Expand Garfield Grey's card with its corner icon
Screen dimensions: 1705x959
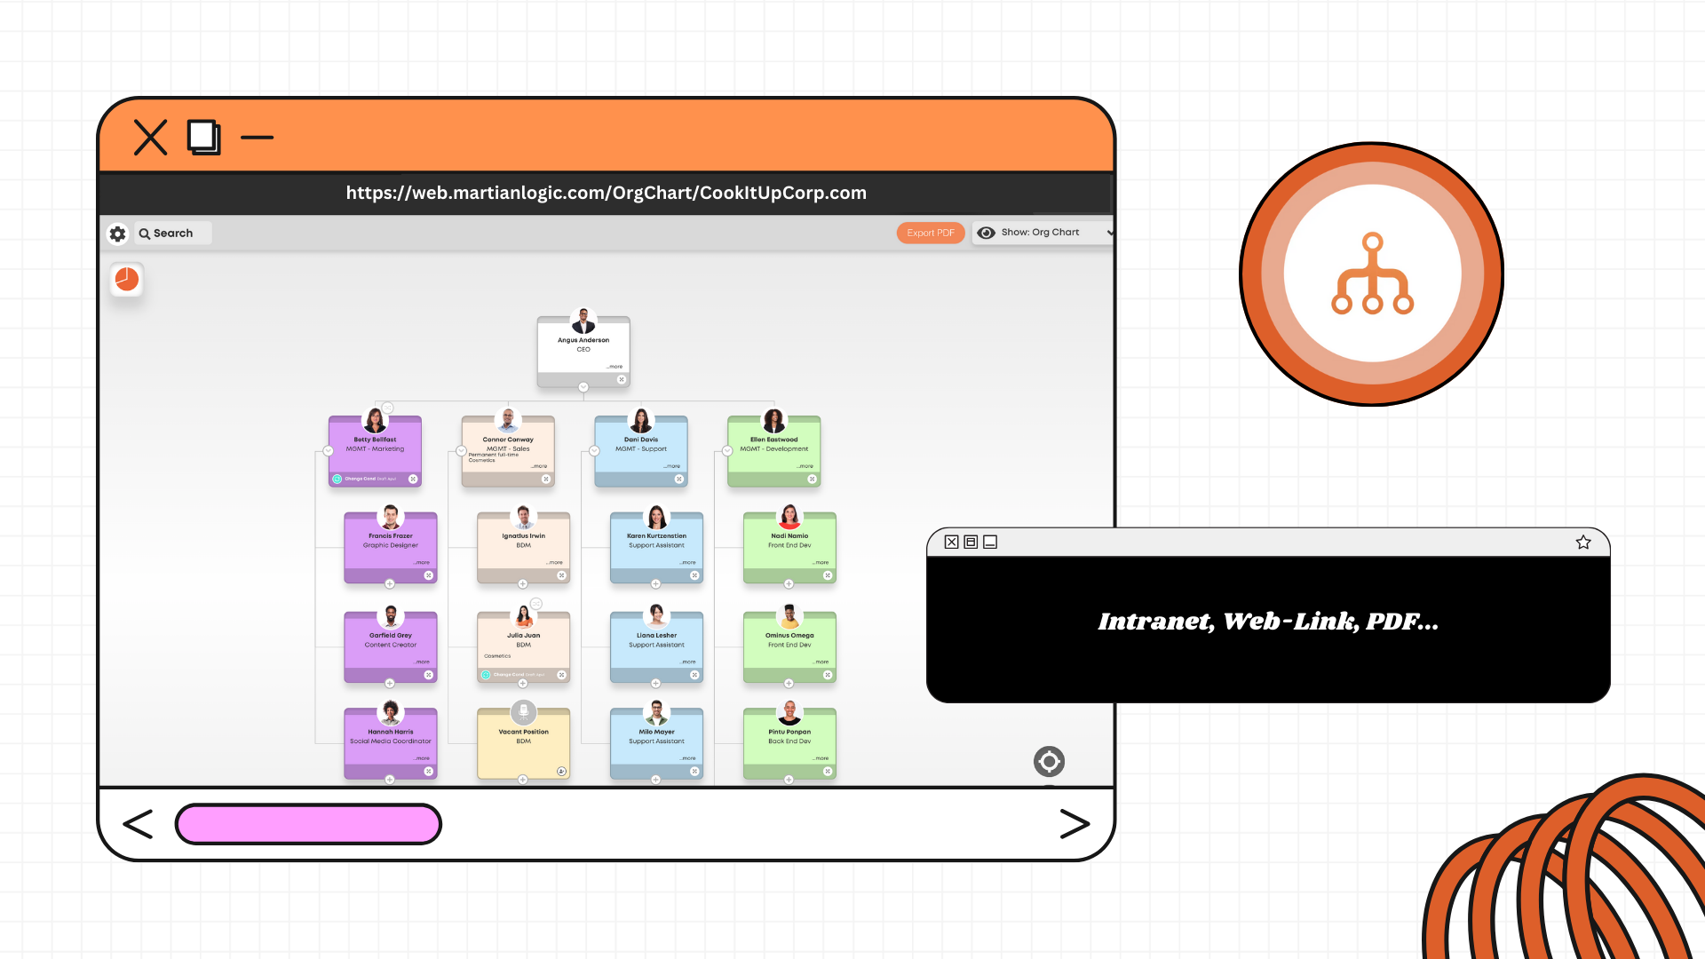[429, 675]
